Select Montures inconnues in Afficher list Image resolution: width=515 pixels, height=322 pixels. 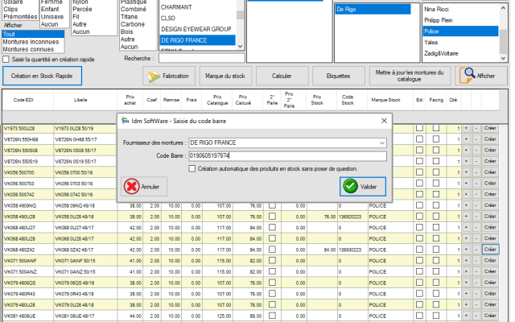pyautogui.click(x=33, y=42)
